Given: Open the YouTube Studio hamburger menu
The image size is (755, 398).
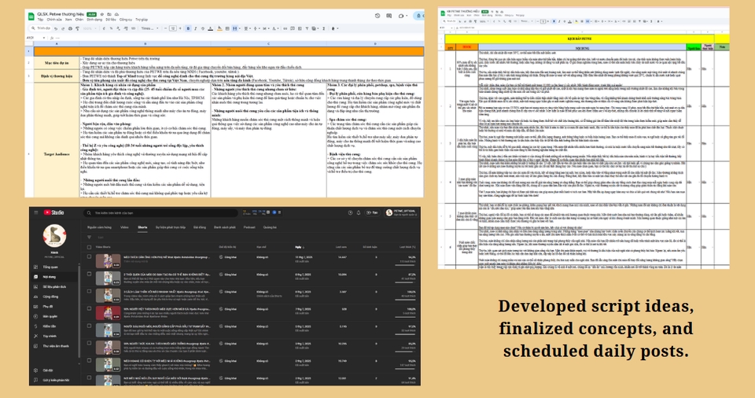Looking at the screenshot, I should (x=34, y=212).
